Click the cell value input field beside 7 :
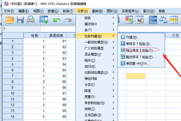The image size is (181, 121). click(58, 29)
